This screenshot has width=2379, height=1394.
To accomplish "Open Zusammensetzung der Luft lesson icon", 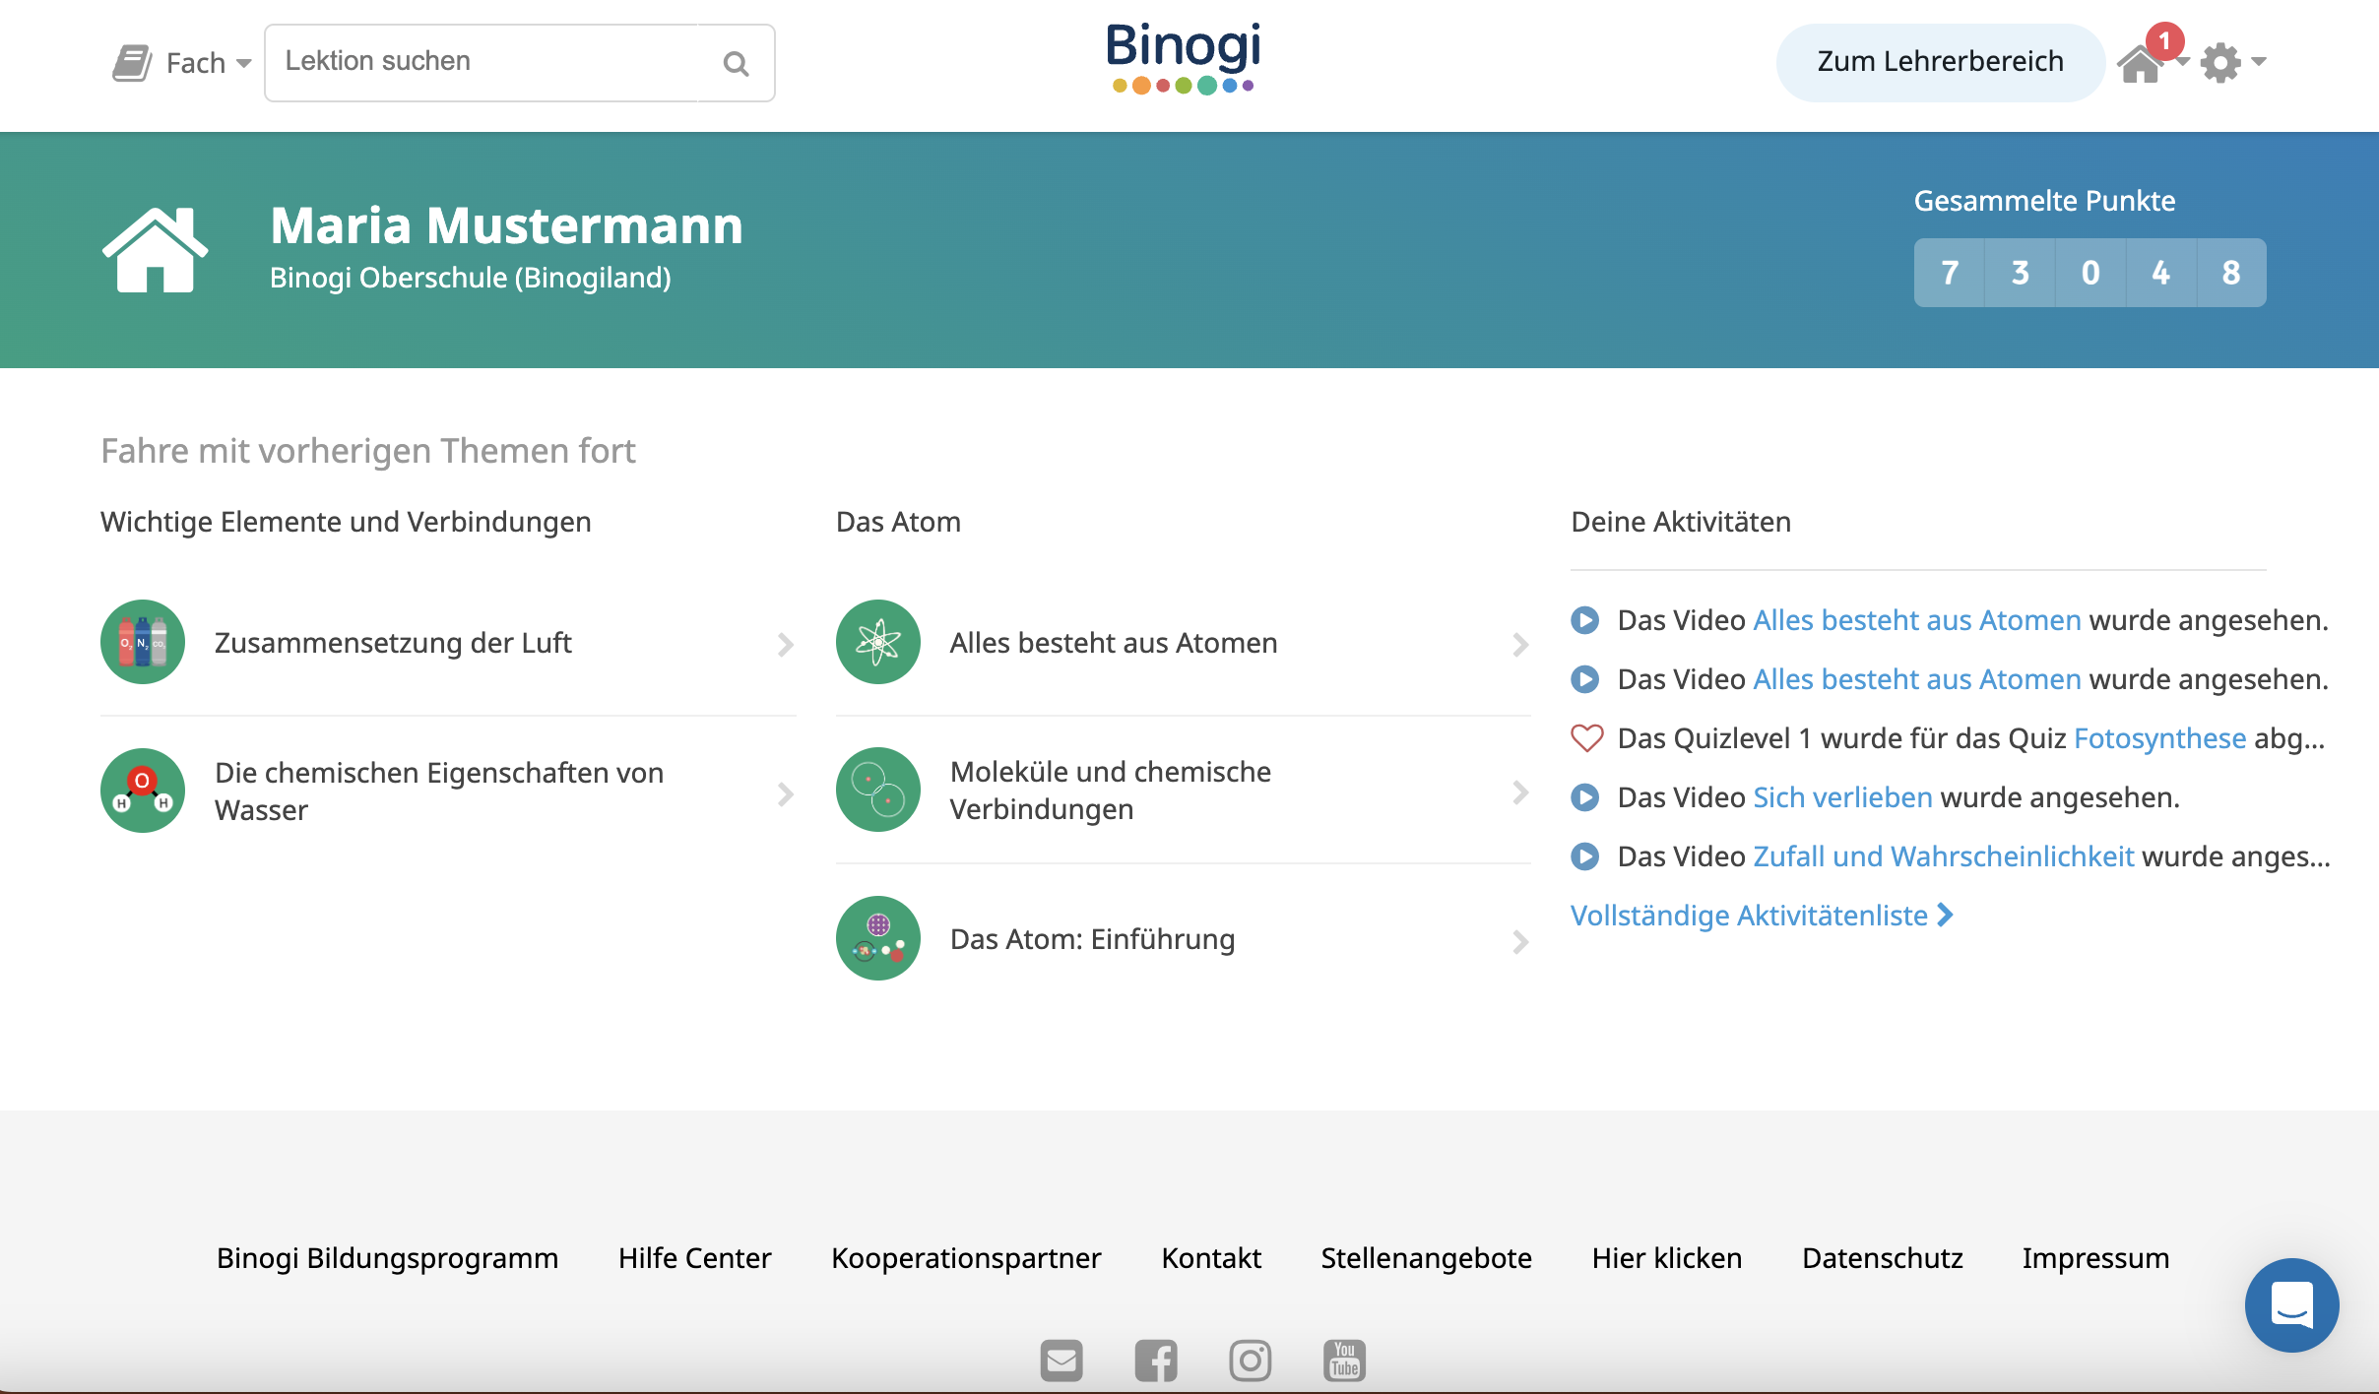I will point(143,642).
